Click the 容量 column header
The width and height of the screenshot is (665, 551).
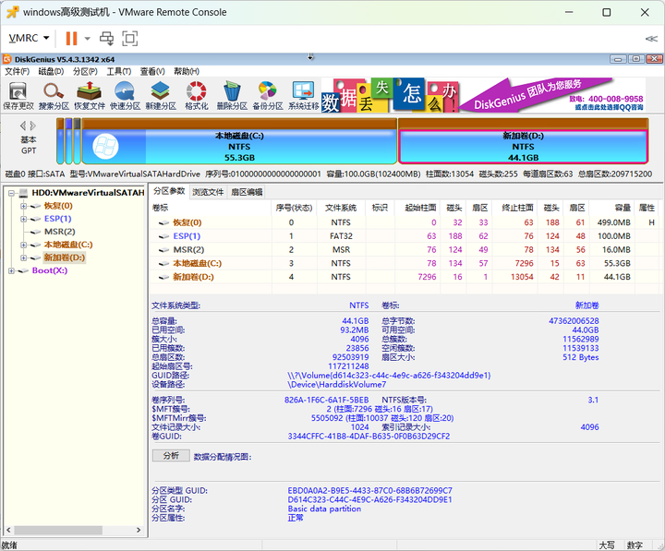coord(611,208)
